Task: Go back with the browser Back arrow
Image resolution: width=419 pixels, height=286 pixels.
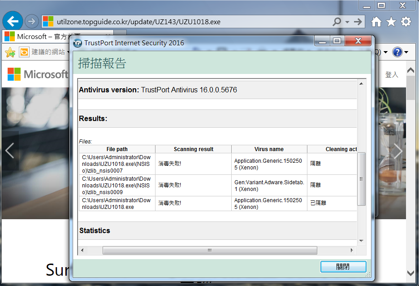Action: (x=13, y=21)
